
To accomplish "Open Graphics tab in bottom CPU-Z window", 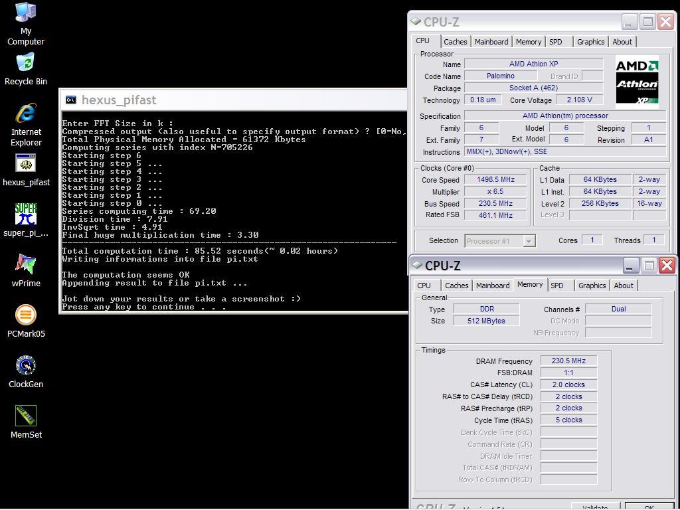I will 592,286.
